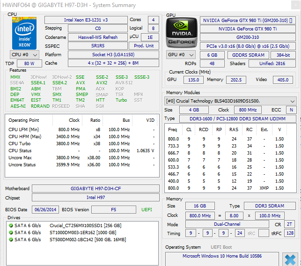The width and height of the screenshot is (301, 266).
Task: Click the Intel H97 chipset field
Action: [x=95, y=198]
